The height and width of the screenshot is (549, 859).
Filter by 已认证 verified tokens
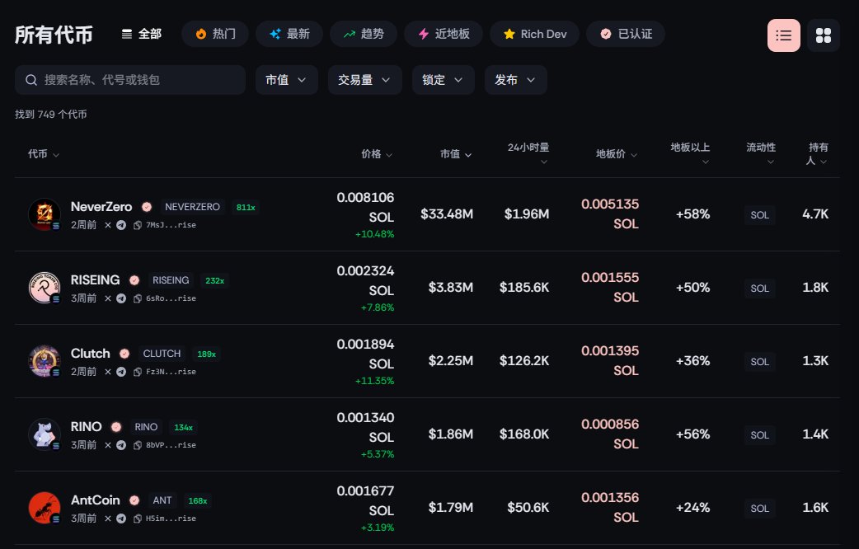click(x=626, y=34)
